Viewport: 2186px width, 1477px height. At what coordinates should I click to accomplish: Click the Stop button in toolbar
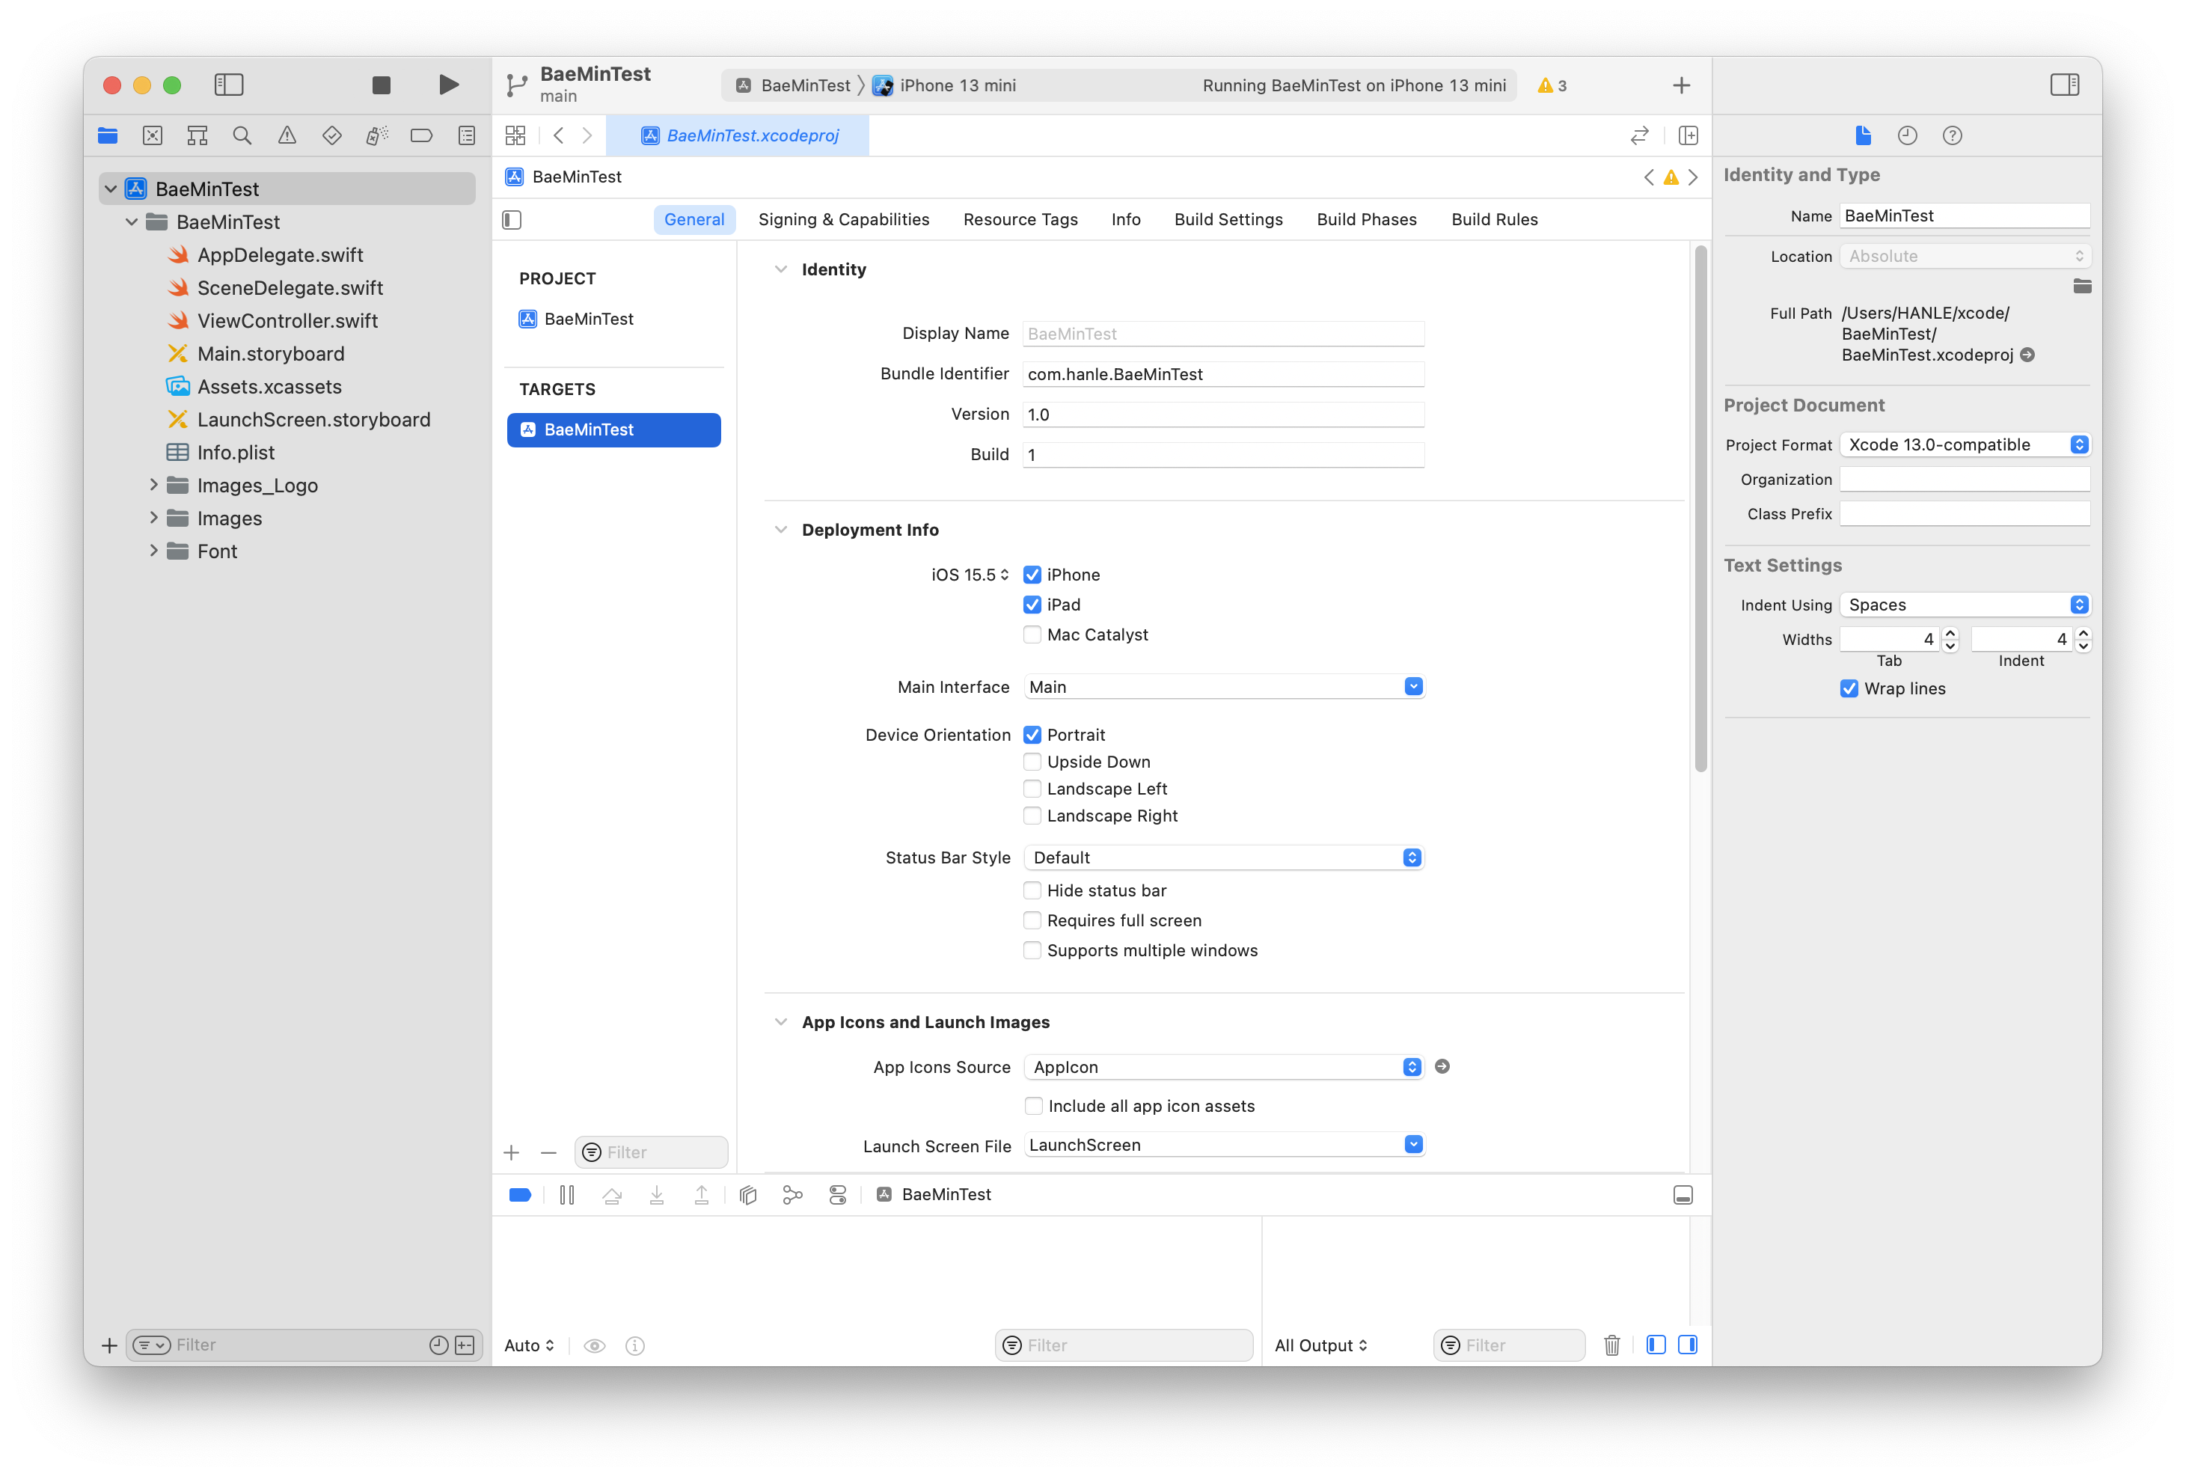[x=381, y=85]
